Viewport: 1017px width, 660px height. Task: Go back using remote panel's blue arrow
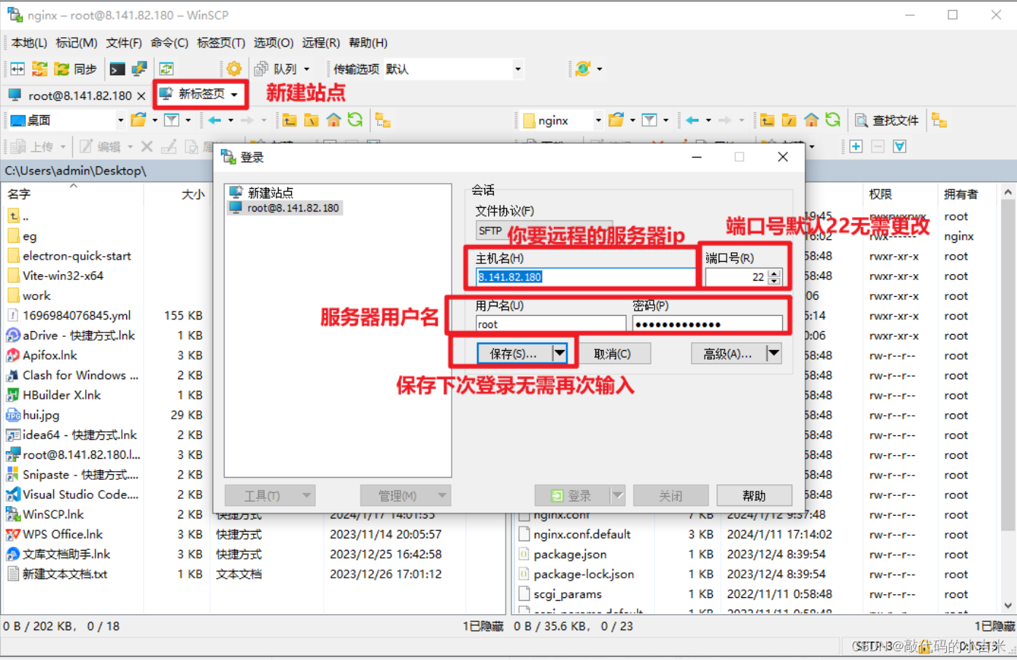(x=692, y=120)
